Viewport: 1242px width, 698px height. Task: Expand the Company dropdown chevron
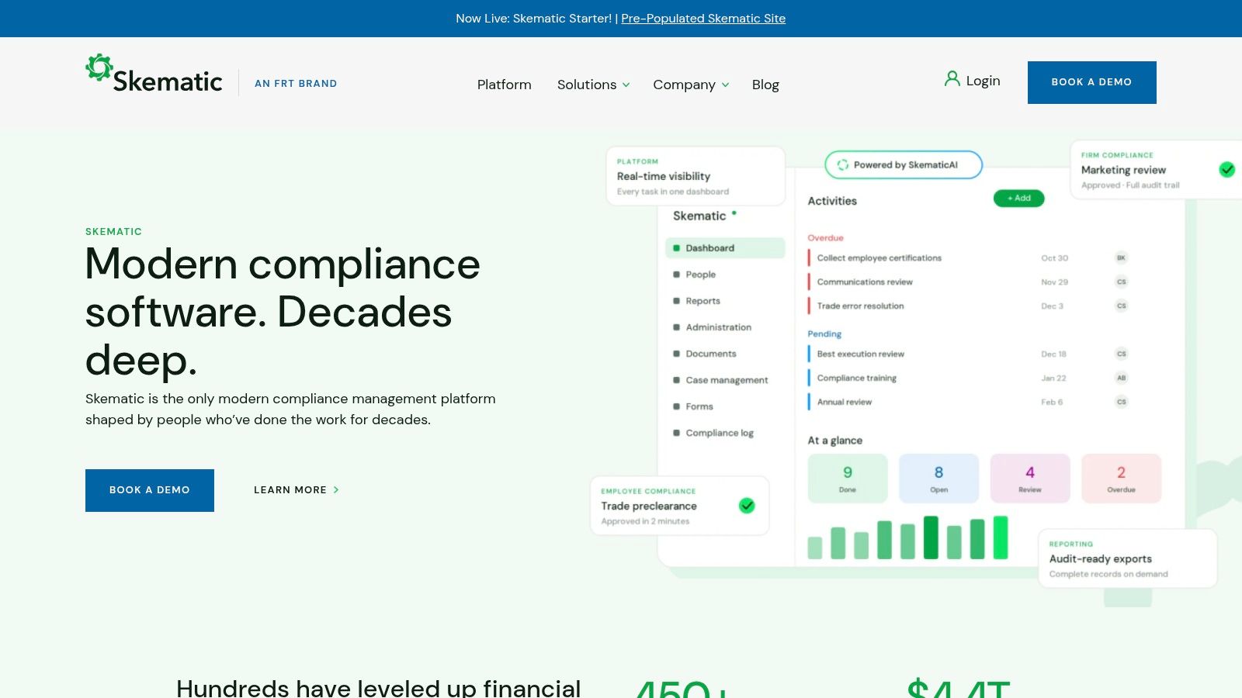725,85
